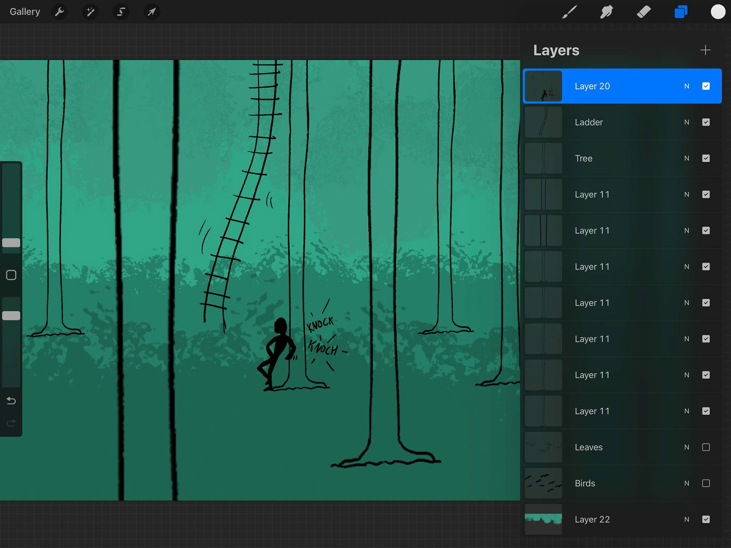Image resolution: width=731 pixels, height=548 pixels.
Task: Select the Birds layer thumbnail
Action: [543, 483]
